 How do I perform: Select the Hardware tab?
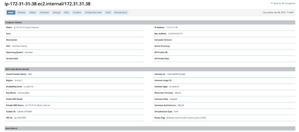pos(44,12)
